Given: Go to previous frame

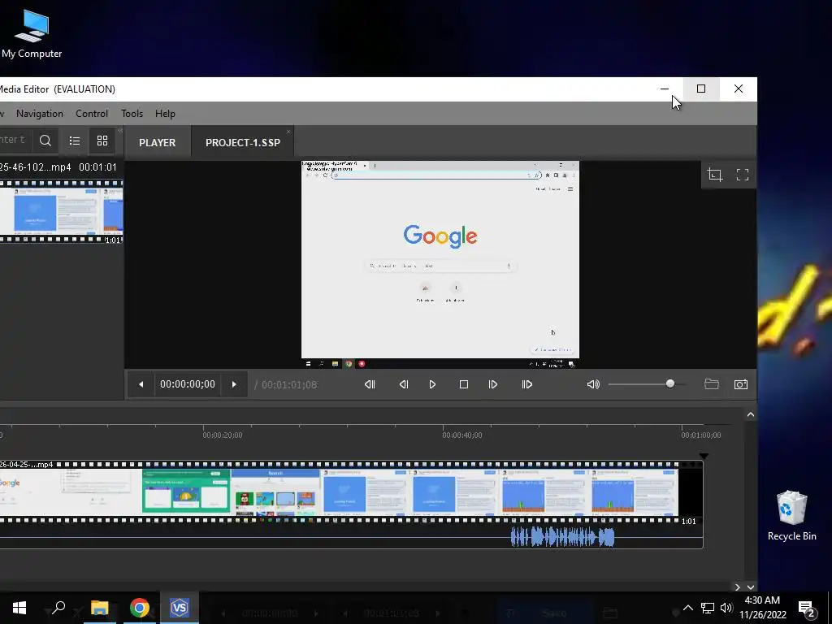Looking at the screenshot, I should (404, 384).
